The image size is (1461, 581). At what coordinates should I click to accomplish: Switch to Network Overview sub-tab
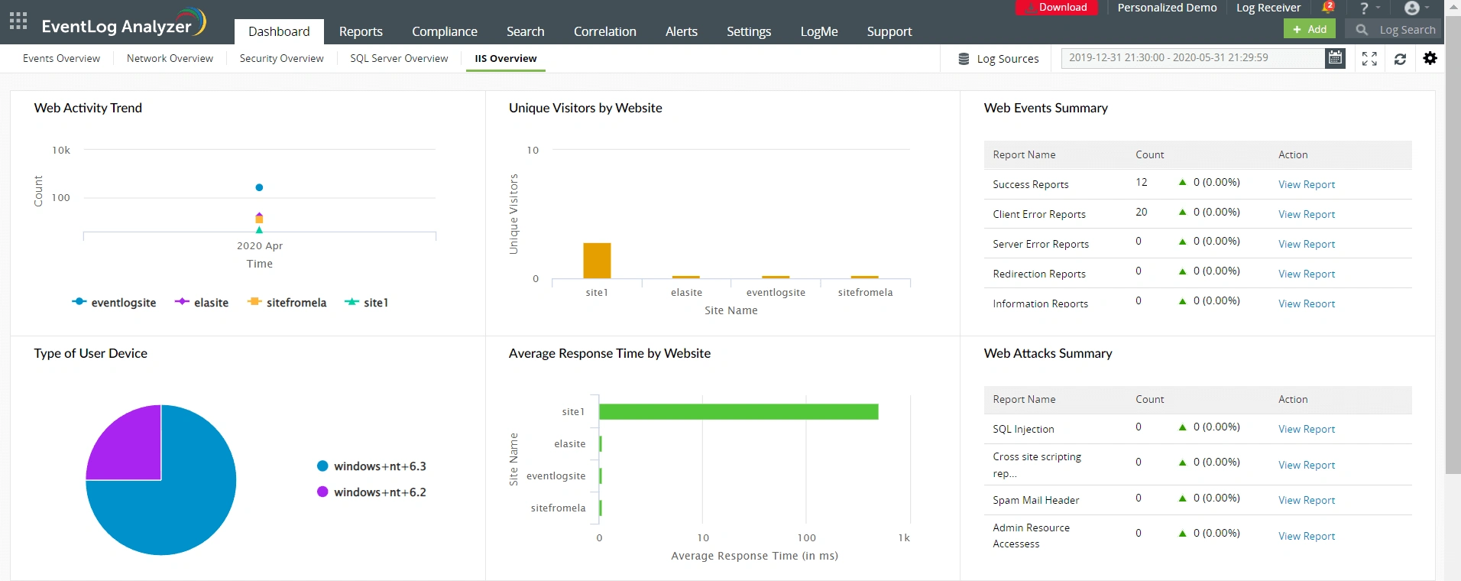[170, 58]
